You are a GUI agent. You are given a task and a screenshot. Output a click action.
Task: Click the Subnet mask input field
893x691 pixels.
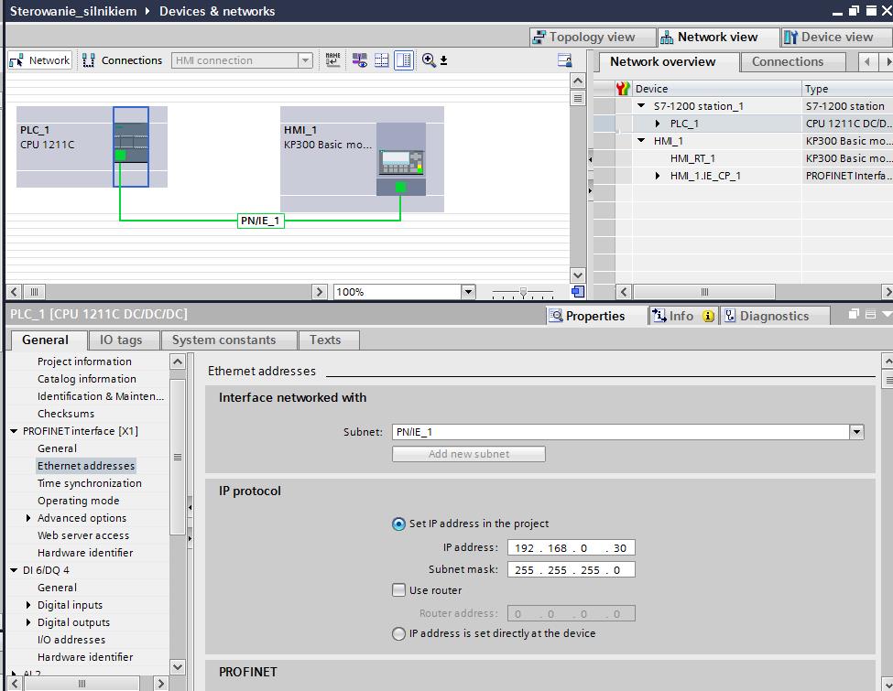point(571,570)
